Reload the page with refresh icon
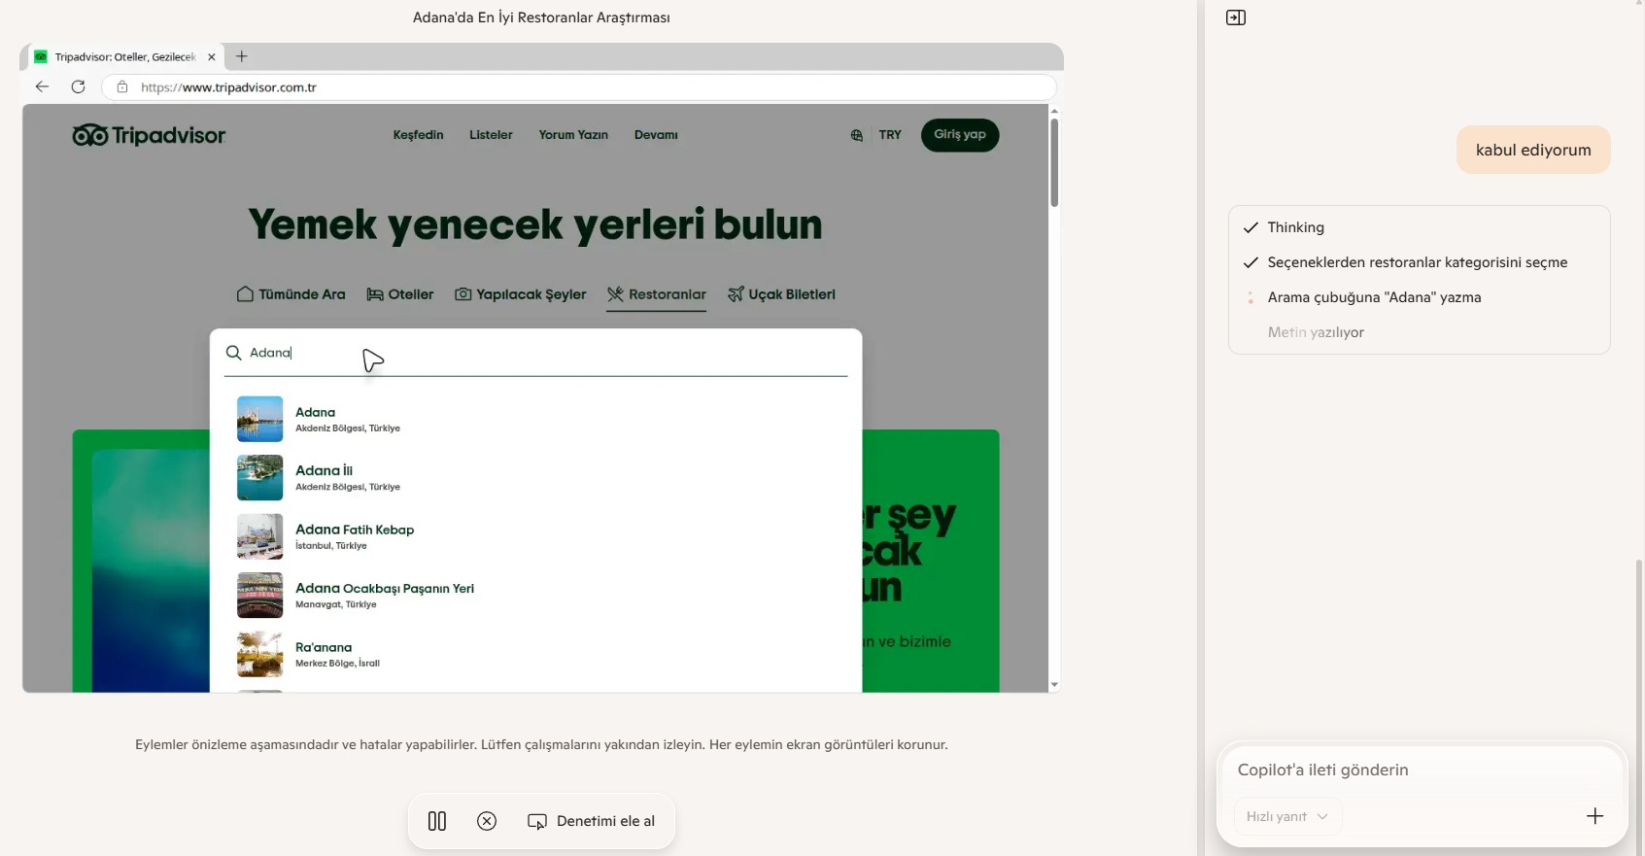Viewport: 1645px width, 856px height. tap(78, 86)
